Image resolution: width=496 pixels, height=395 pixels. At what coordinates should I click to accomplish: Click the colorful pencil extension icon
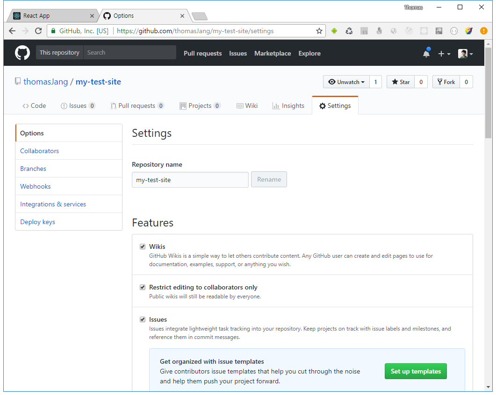pyautogui.click(x=469, y=31)
